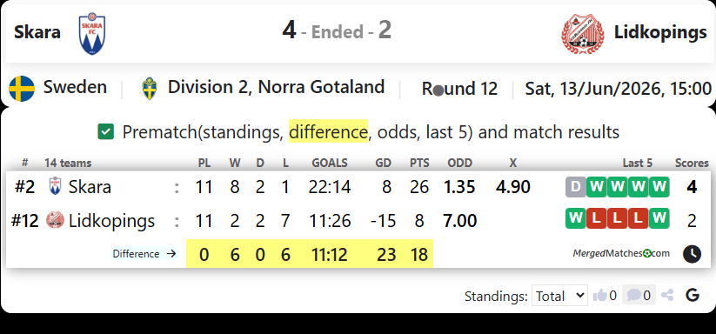Click the Lidkopings club crest in header
Viewport: 716px width, 334px height.
tap(582, 34)
